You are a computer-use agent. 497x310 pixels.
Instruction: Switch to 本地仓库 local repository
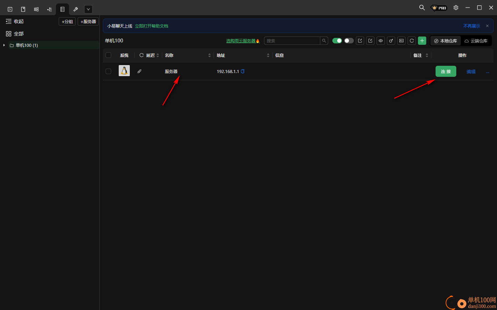[446, 41]
